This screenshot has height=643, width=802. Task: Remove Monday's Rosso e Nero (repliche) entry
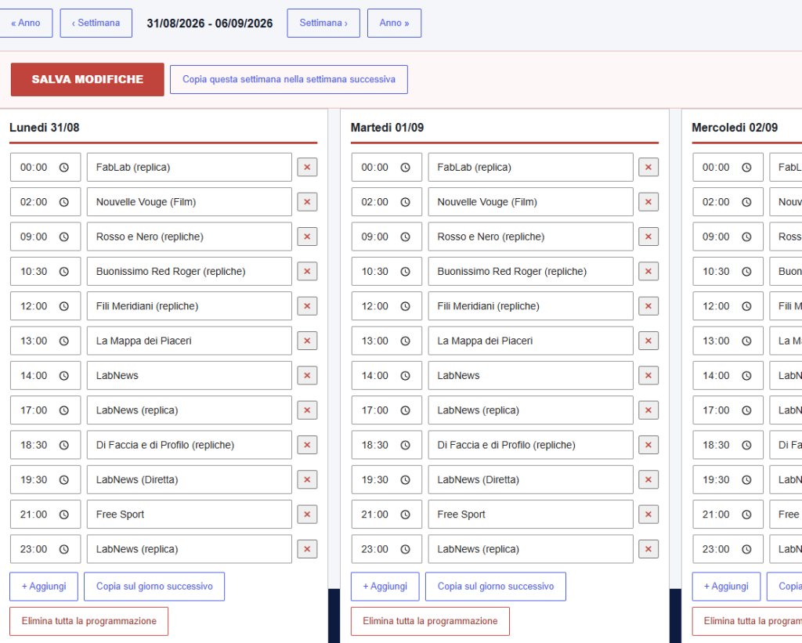[x=307, y=237]
